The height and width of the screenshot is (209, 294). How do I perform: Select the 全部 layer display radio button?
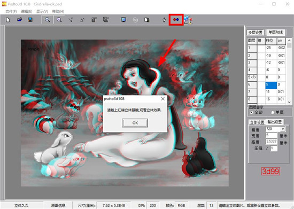252,112
